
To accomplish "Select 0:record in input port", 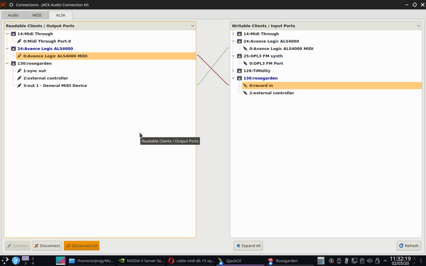I will tap(332, 85).
